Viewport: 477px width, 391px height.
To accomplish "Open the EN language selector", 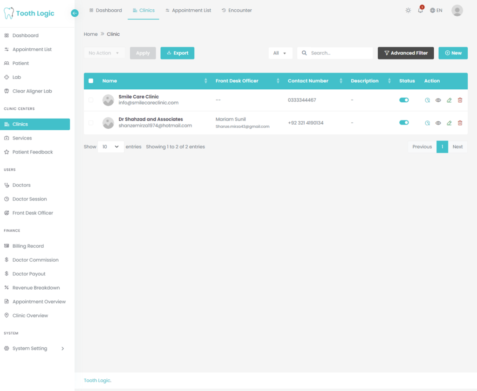I will [436, 10].
